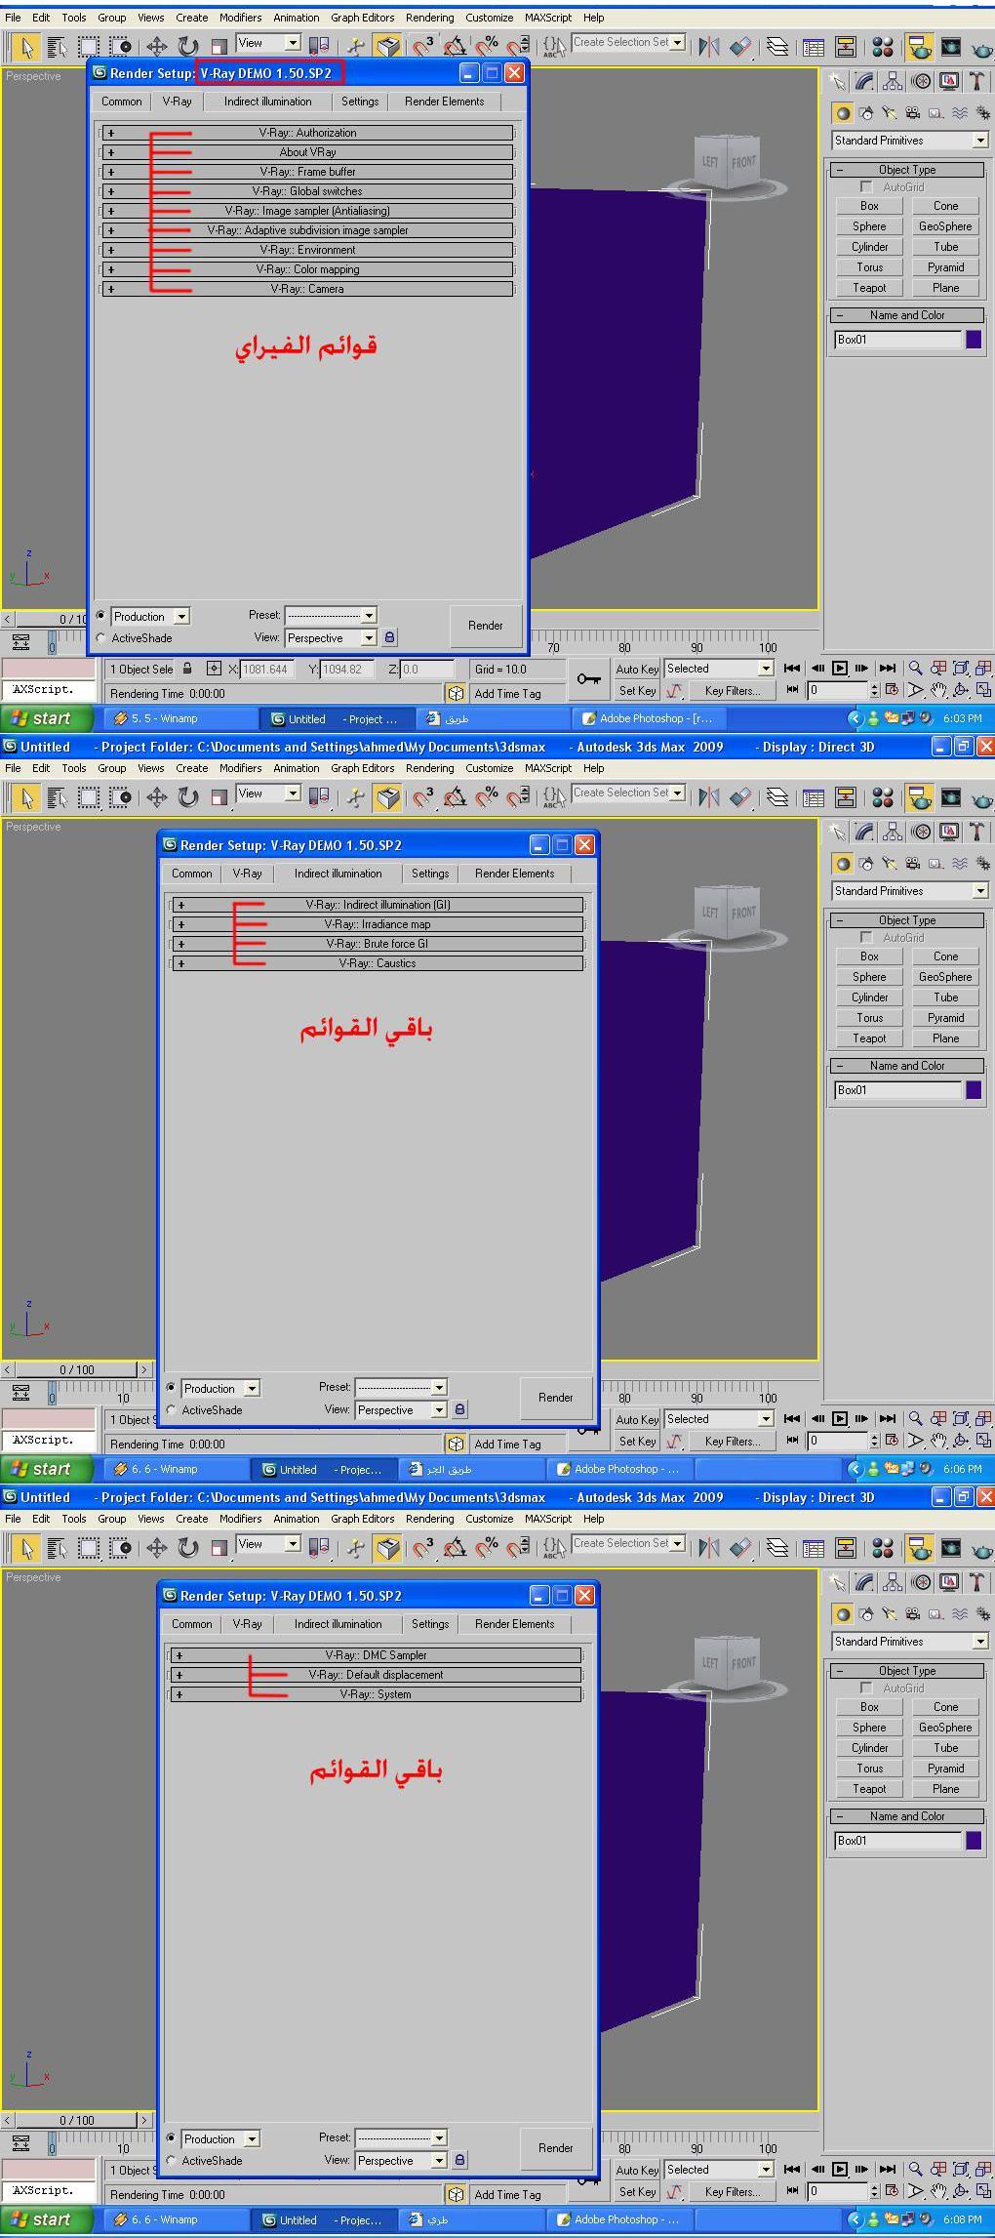Select Production radio in the dialog listing Irradiance map

pos(172,1388)
